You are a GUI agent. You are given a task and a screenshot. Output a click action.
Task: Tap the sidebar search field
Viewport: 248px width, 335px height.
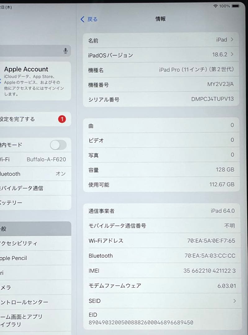tap(35, 51)
